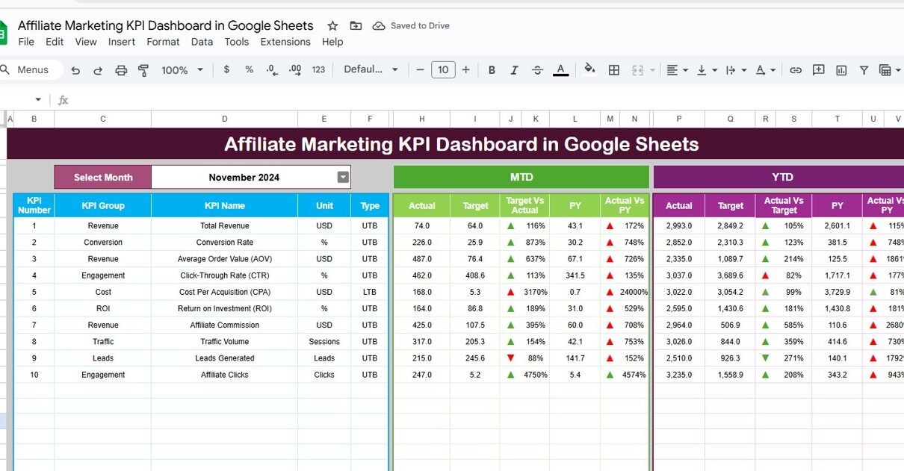Open the fill color bucket
This screenshot has width=904, height=471.
[589, 69]
